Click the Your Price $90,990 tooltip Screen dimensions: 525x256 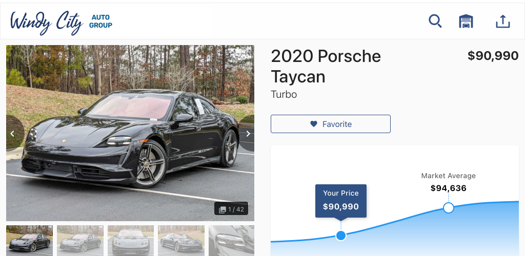[341, 201]
